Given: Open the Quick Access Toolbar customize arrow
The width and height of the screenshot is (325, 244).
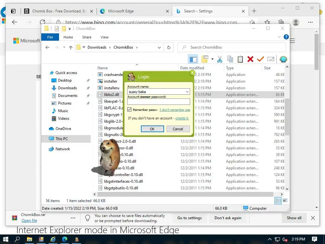Looking at the screenshot, I should click(x=70, y=29).
